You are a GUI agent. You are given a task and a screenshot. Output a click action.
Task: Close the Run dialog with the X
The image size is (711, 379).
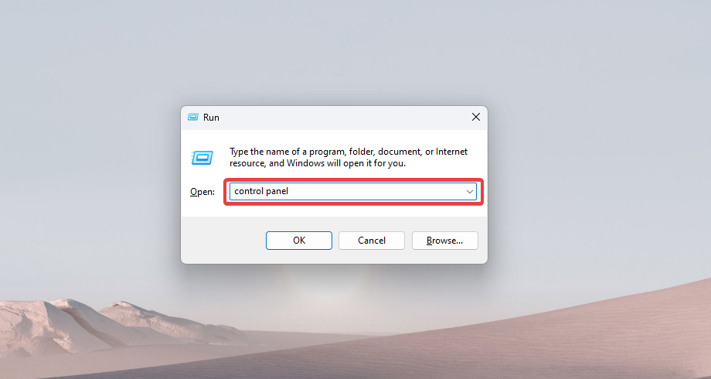click(x=475, y=117)
